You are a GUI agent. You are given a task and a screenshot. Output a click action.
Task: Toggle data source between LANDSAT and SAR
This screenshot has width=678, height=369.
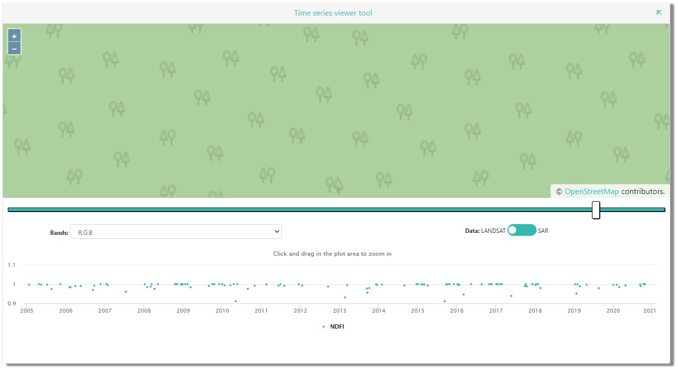pyautogui.click(x=522, y=230)
